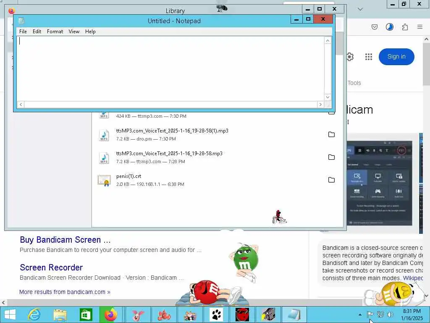Click the pink Piglet taskbar icon
Image resolution: width=430 pixels, height=323 pixels.
[138, 315]
